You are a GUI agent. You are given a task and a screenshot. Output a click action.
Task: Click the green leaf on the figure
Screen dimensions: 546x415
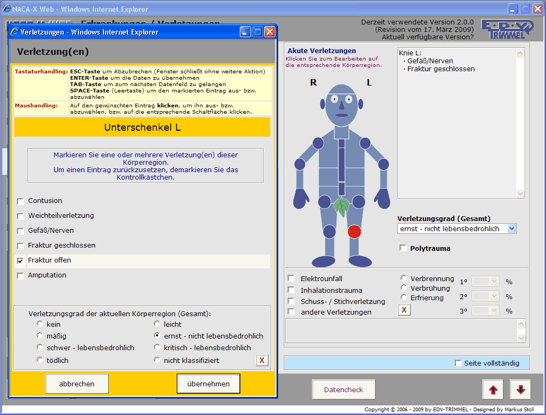342,207
